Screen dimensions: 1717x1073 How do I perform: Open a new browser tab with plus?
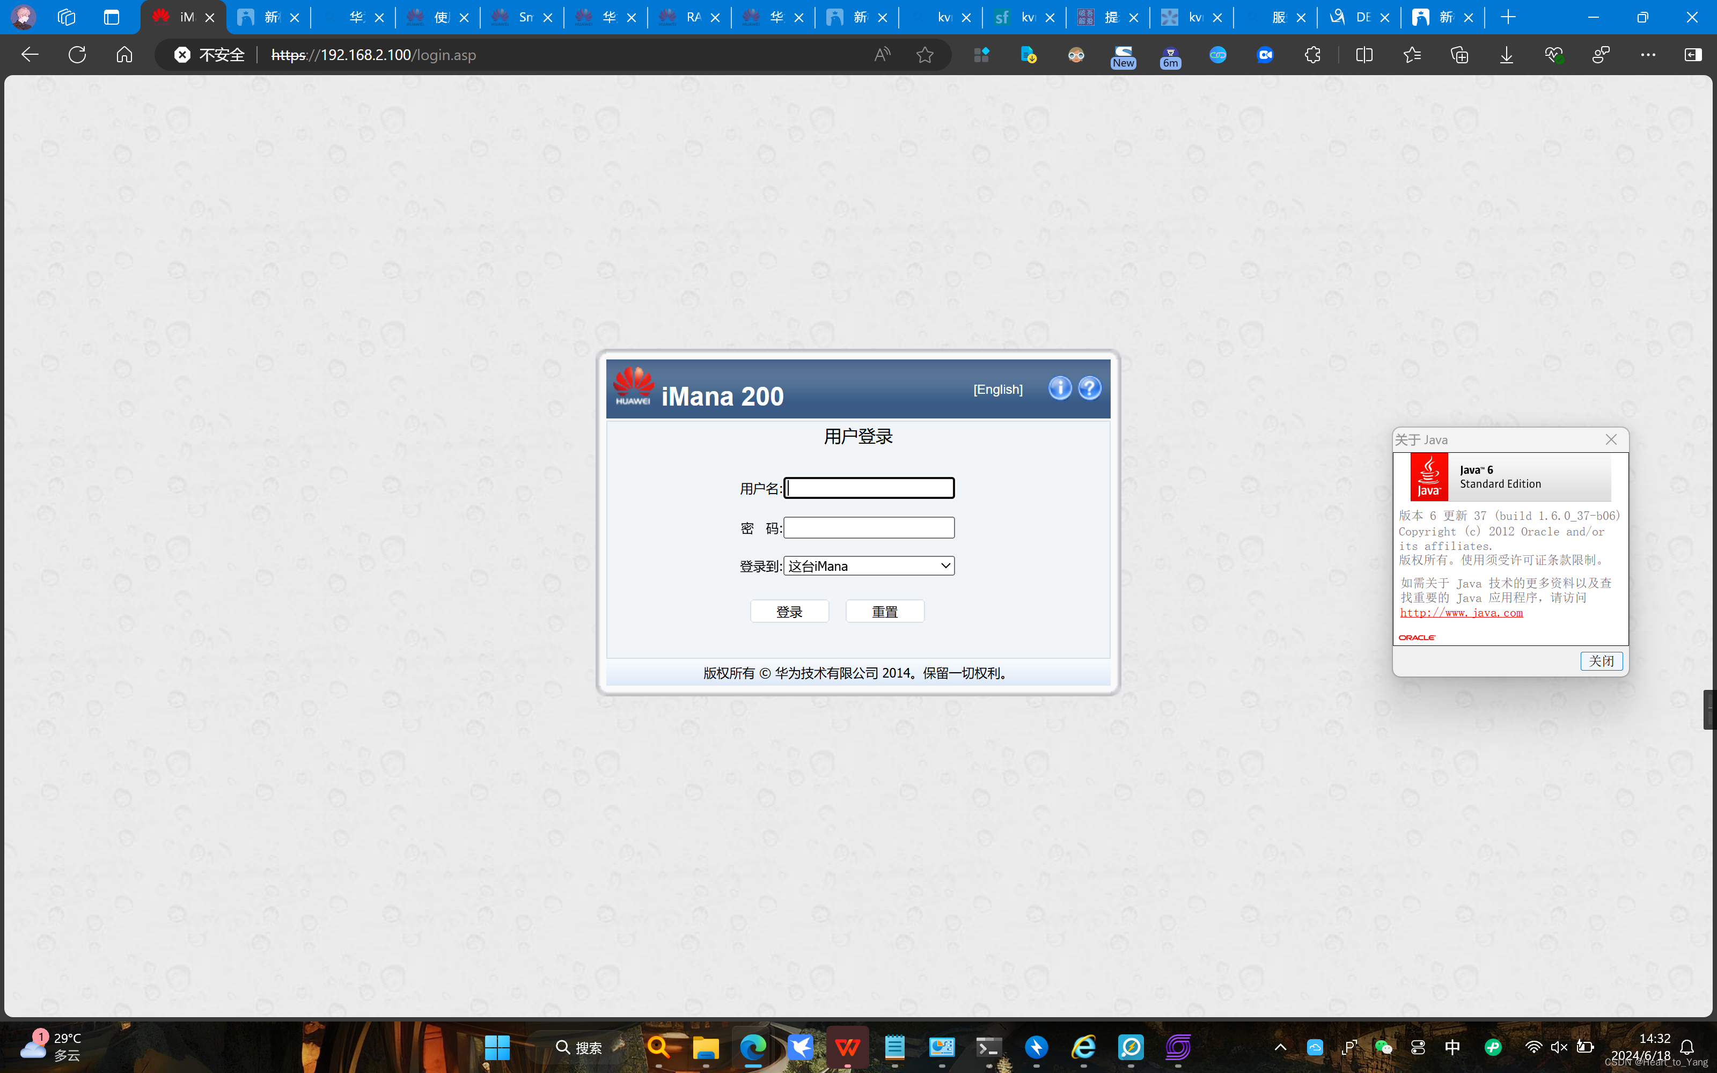pos(1508,17)
